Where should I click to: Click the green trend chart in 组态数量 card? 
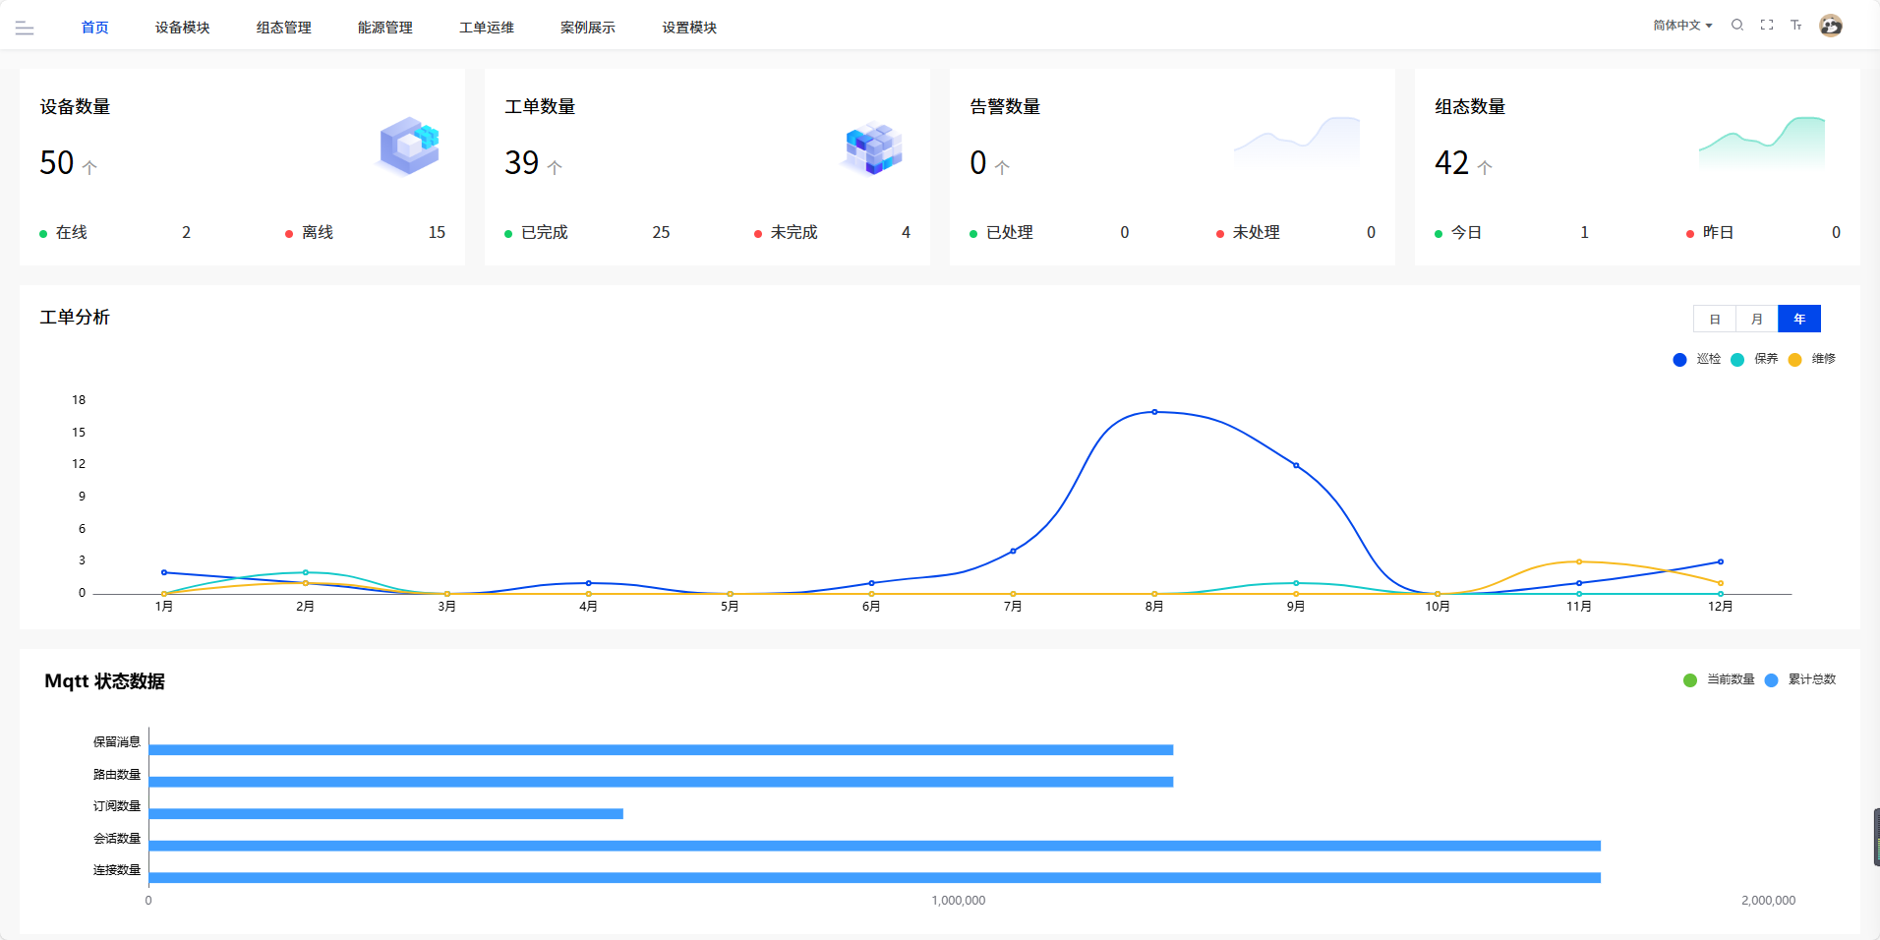tap(1761, 143)
